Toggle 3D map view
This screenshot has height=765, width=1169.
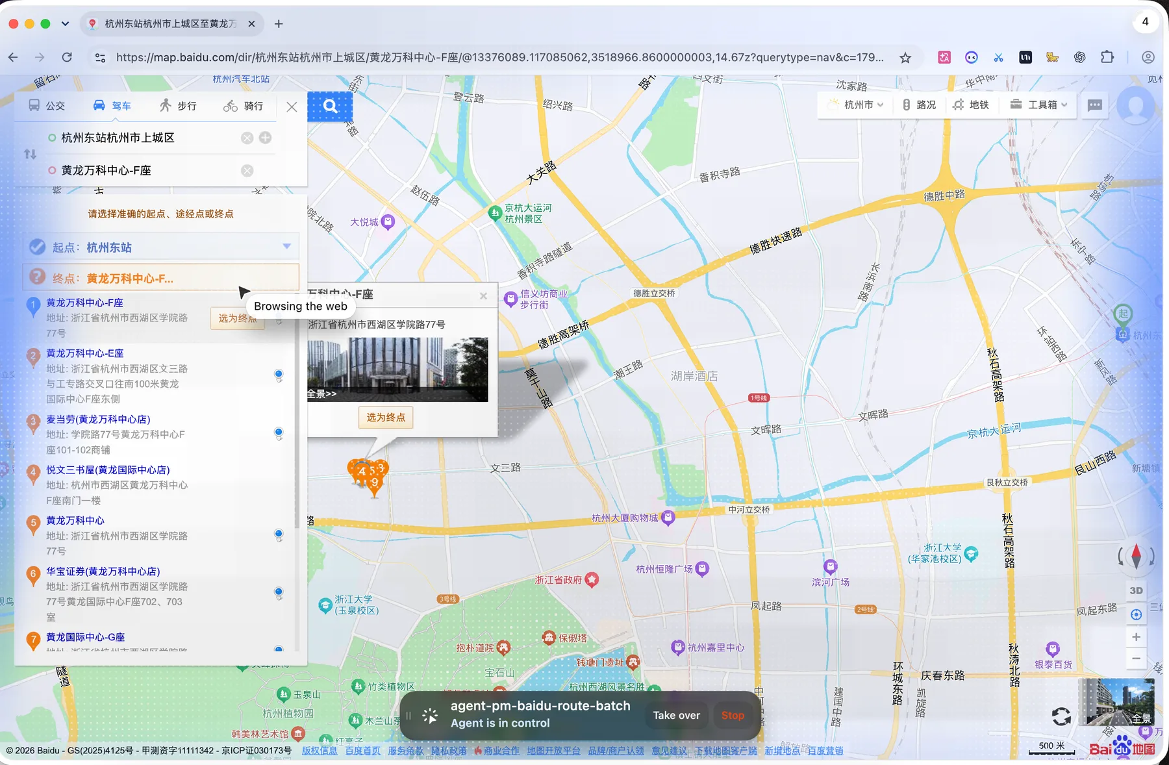click(1136, 590)
